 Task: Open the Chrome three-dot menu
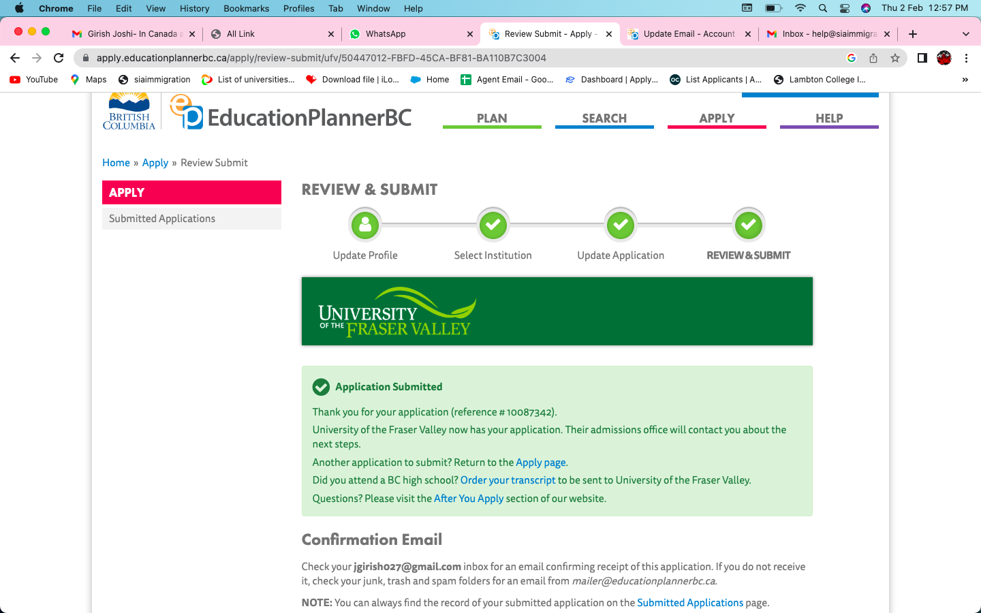click(966, 58)
